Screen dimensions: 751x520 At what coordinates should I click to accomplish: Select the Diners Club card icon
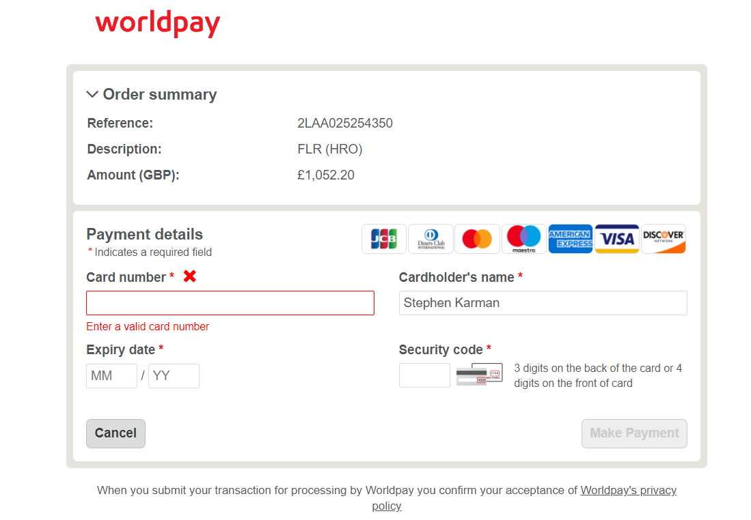coord(431,239)
